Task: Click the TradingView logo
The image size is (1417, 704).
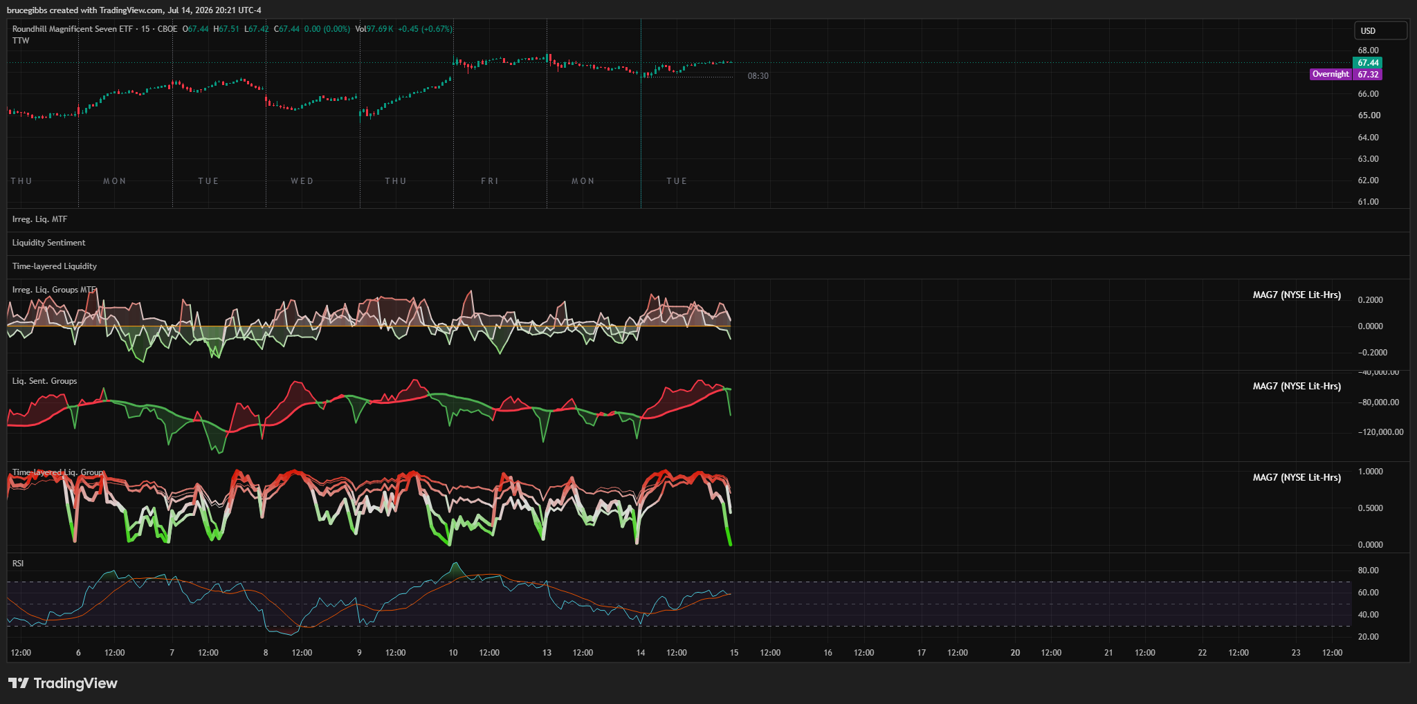Action: [63, 683]
